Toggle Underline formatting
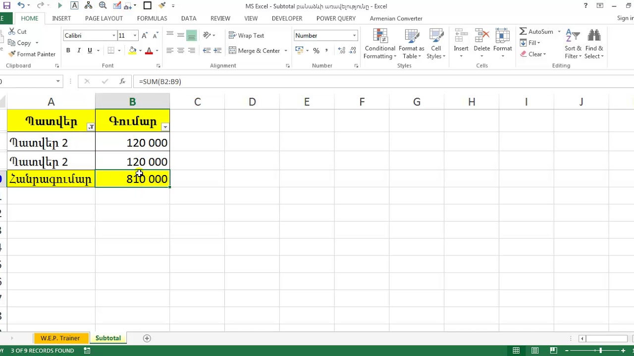Image resolution: width=634 pixels, height=356 pixels. coord(90,50)
